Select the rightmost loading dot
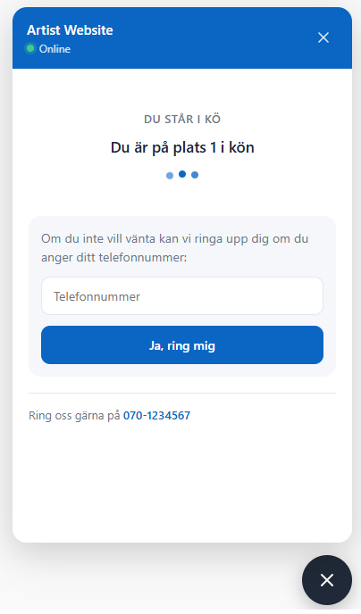 195,175
